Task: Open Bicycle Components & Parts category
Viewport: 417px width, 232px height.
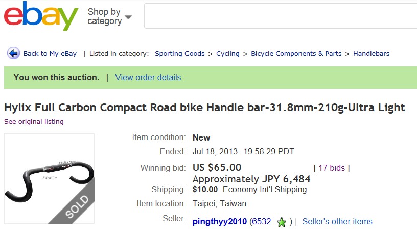Action: (296, 53)
